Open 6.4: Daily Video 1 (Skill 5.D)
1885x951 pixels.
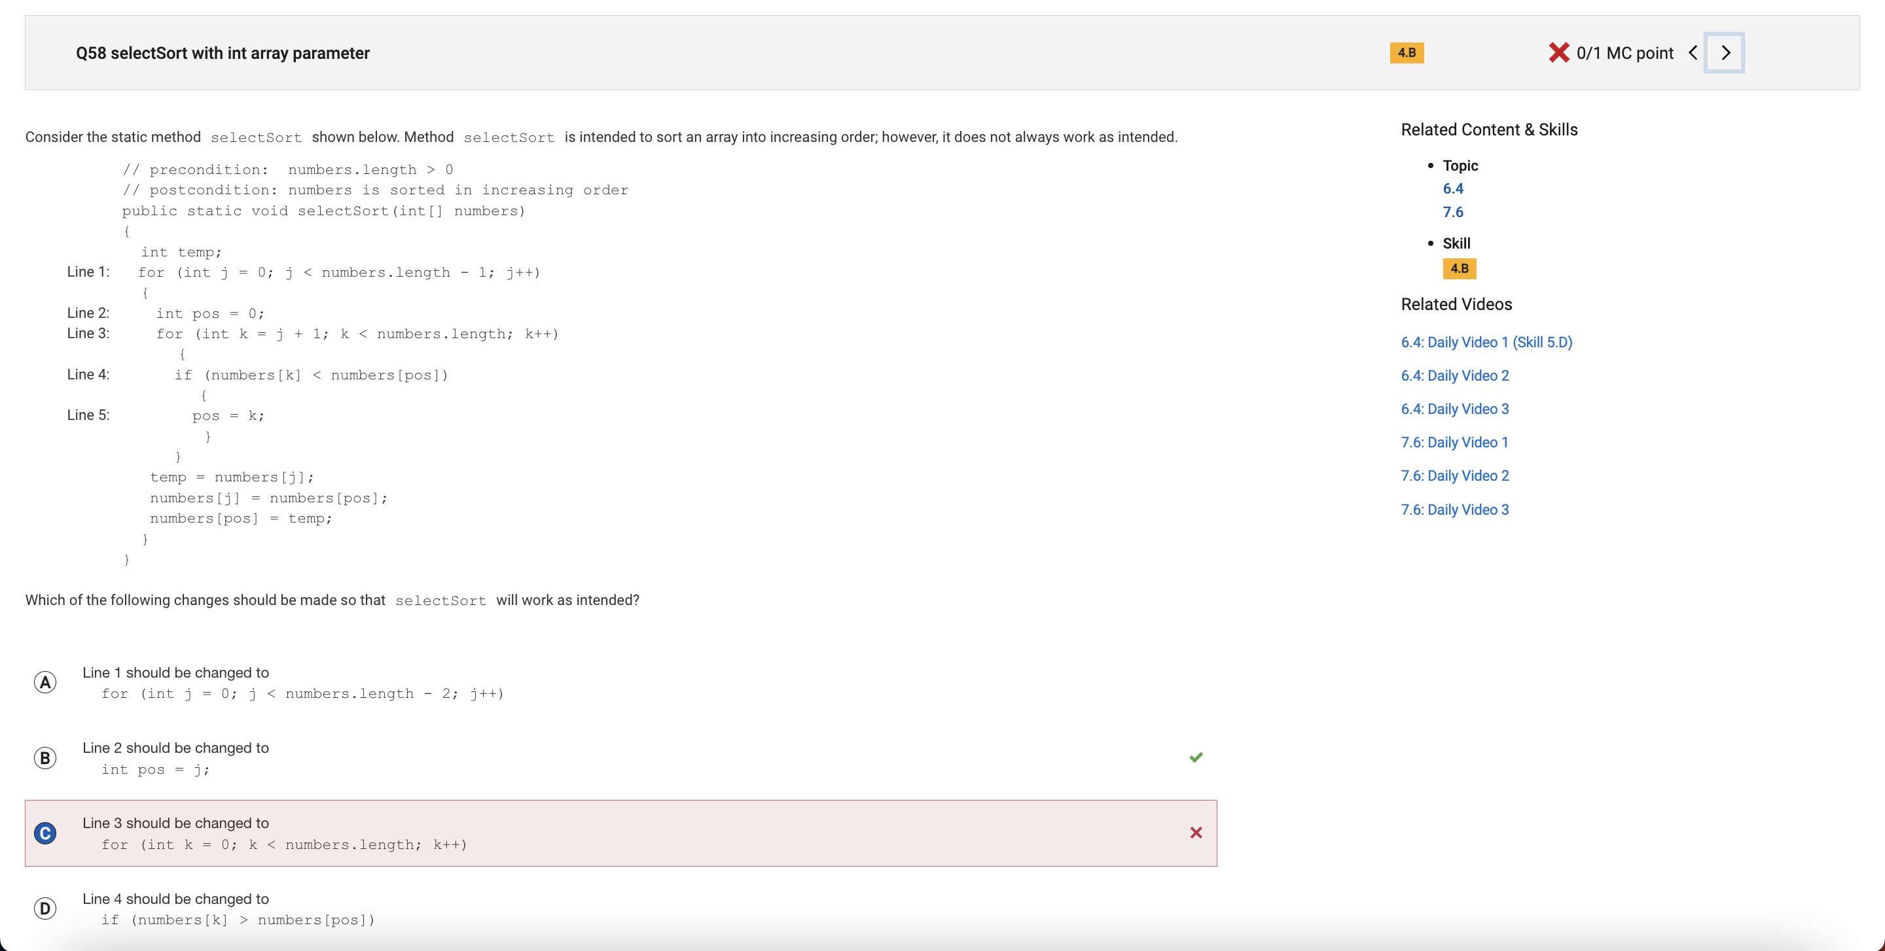pos(1486,342)
